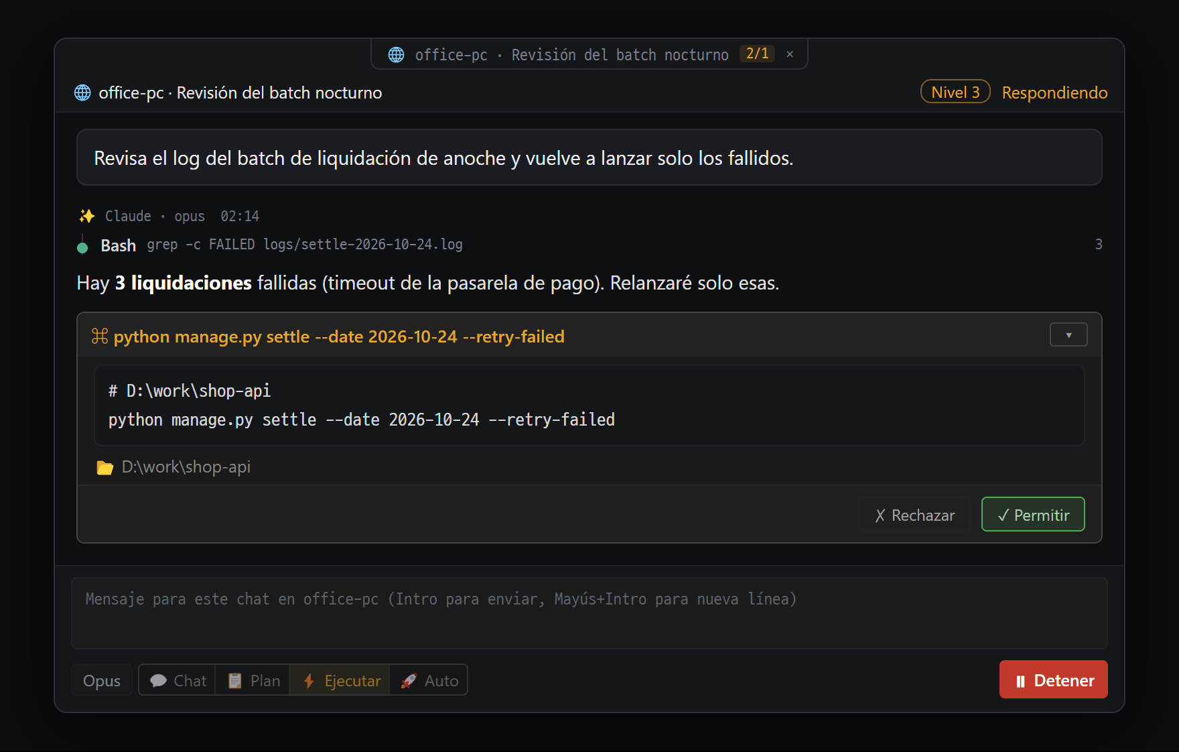The height and width of the screenshot is (752, 1179).
Task: Switch to Plan mode
Action: pos(253,680)
